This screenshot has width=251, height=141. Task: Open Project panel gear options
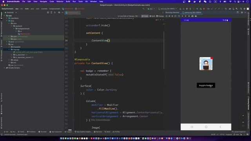click(59, 12)
